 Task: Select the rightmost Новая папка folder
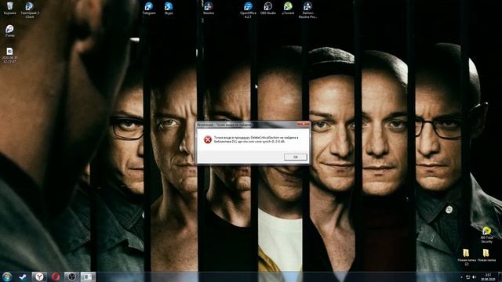tap(486, 256)
